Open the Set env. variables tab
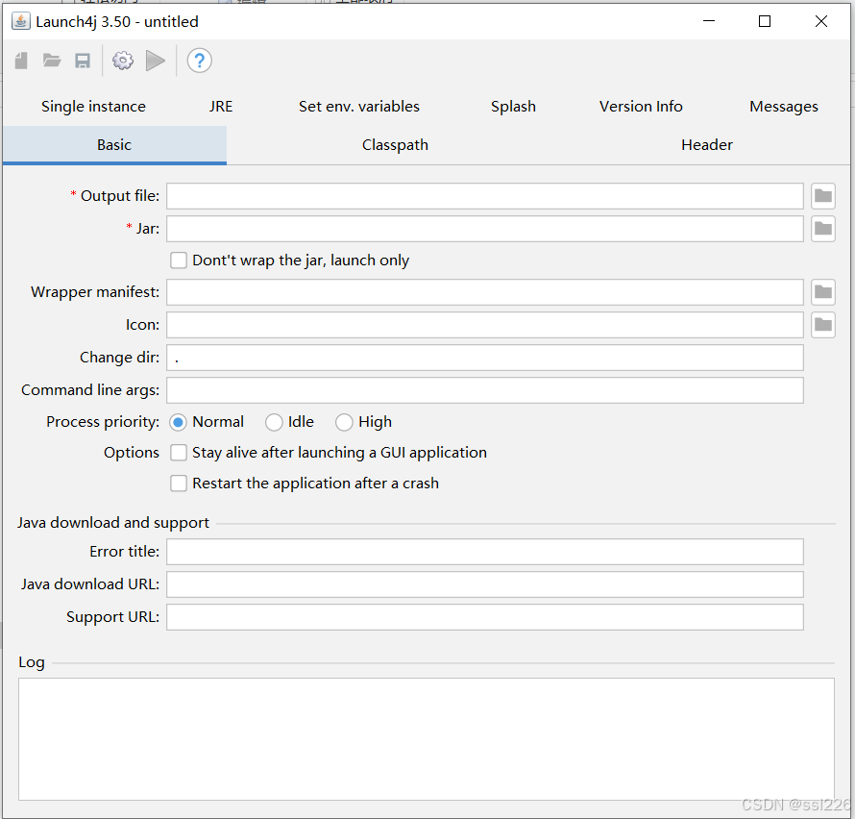 point(358,107)
